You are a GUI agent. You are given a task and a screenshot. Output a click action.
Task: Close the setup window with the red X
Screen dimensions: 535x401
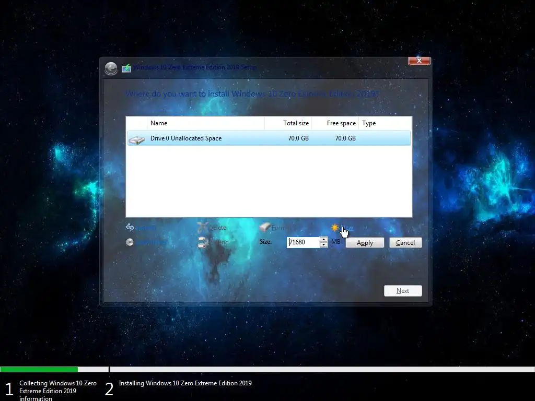coord(419,61)
